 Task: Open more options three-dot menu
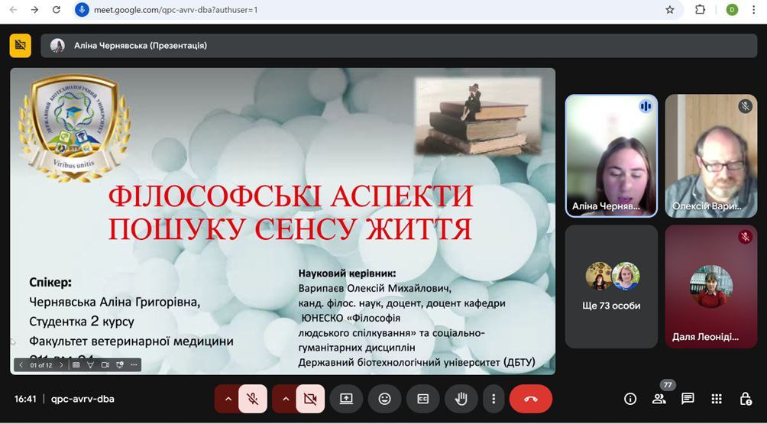pyautogui.click(x=494, y=399)
